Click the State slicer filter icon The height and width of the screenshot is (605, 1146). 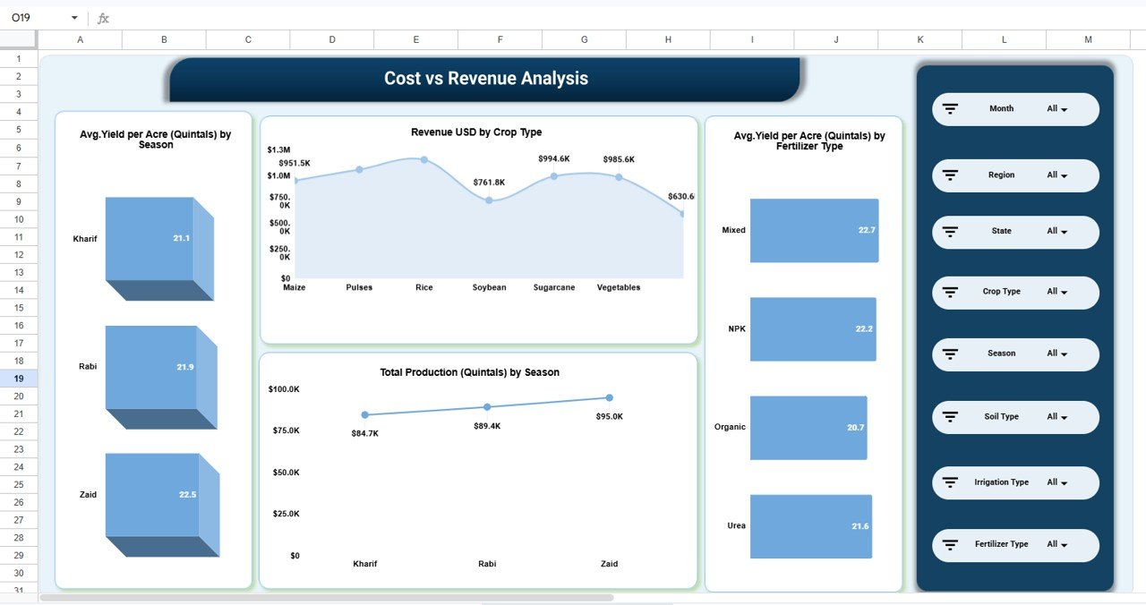pos(950,232)
